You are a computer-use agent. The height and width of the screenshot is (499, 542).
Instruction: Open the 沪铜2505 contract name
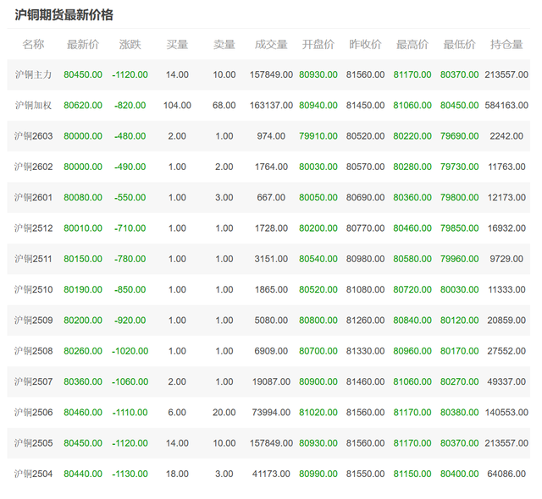click(x=33, y=443)
